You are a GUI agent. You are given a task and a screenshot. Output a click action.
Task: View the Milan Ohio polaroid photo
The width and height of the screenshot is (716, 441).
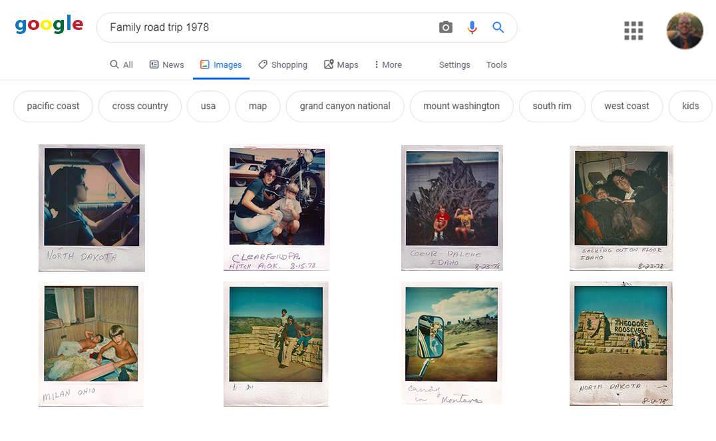[x=91, y=343]
